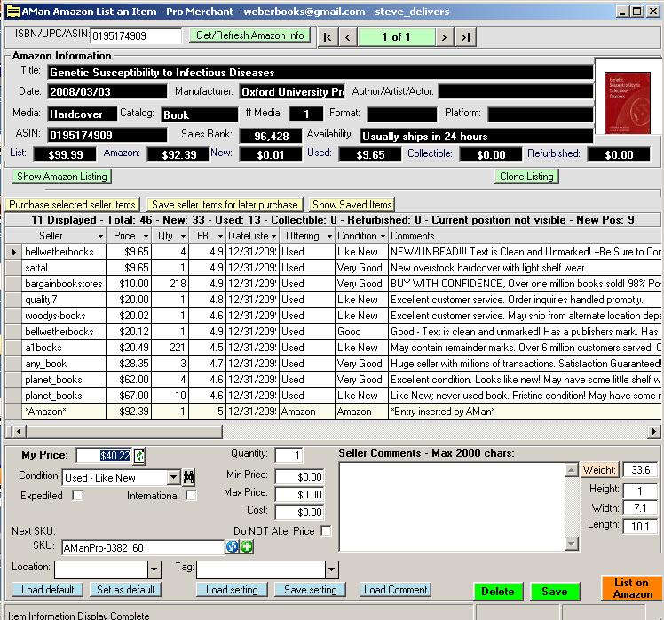664x620 pixels.
Task: Select seller row any_book
Action: (x=334, y=364)
